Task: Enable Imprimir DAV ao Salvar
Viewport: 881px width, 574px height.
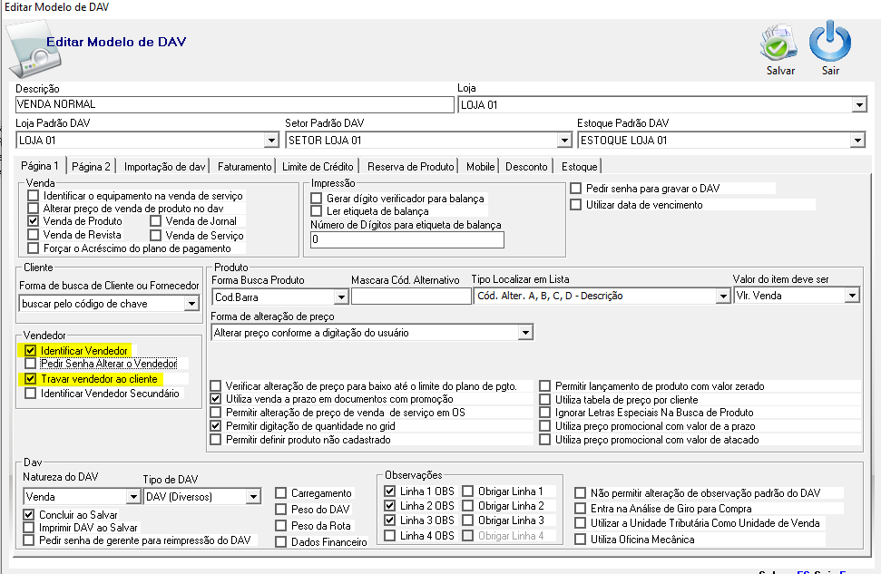Action: click(x=29, y=528)
